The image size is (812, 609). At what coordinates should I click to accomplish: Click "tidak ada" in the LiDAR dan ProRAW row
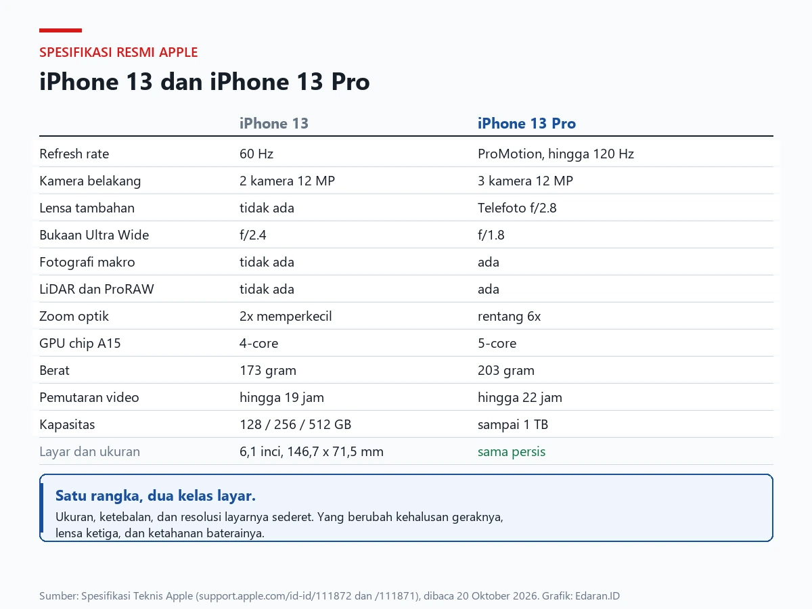point(267,289)
